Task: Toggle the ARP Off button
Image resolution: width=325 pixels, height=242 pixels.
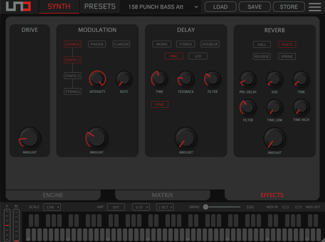Action: pos(116,207)
